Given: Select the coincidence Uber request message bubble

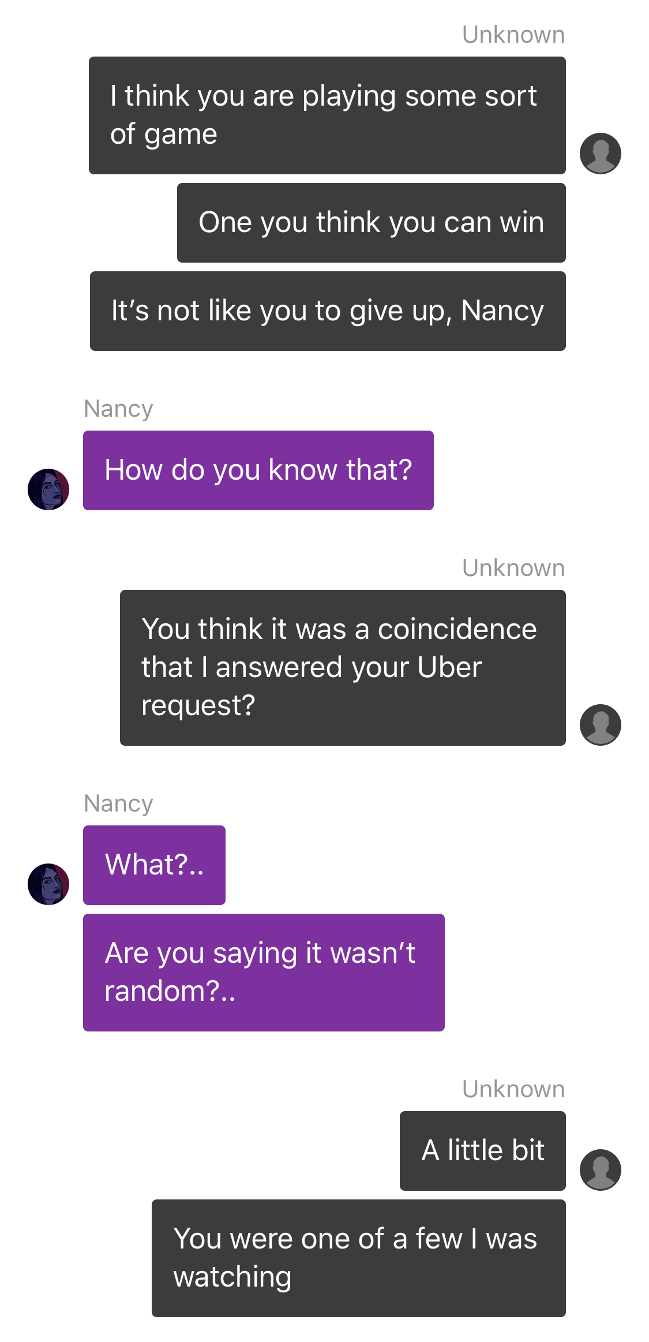Looking at the screenshot, I should [x=343, y=668].
